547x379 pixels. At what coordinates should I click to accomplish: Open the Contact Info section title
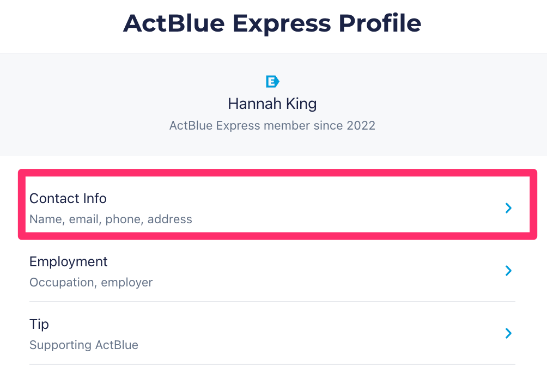pos(68,199)
